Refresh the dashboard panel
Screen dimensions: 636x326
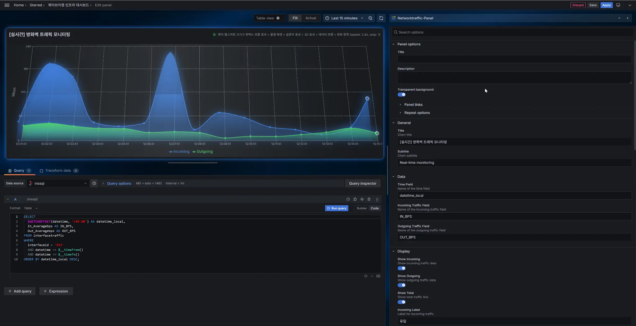[x=381, y=18]
